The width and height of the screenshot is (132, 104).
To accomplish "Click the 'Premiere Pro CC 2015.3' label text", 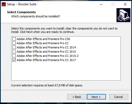I will [63, 56].
